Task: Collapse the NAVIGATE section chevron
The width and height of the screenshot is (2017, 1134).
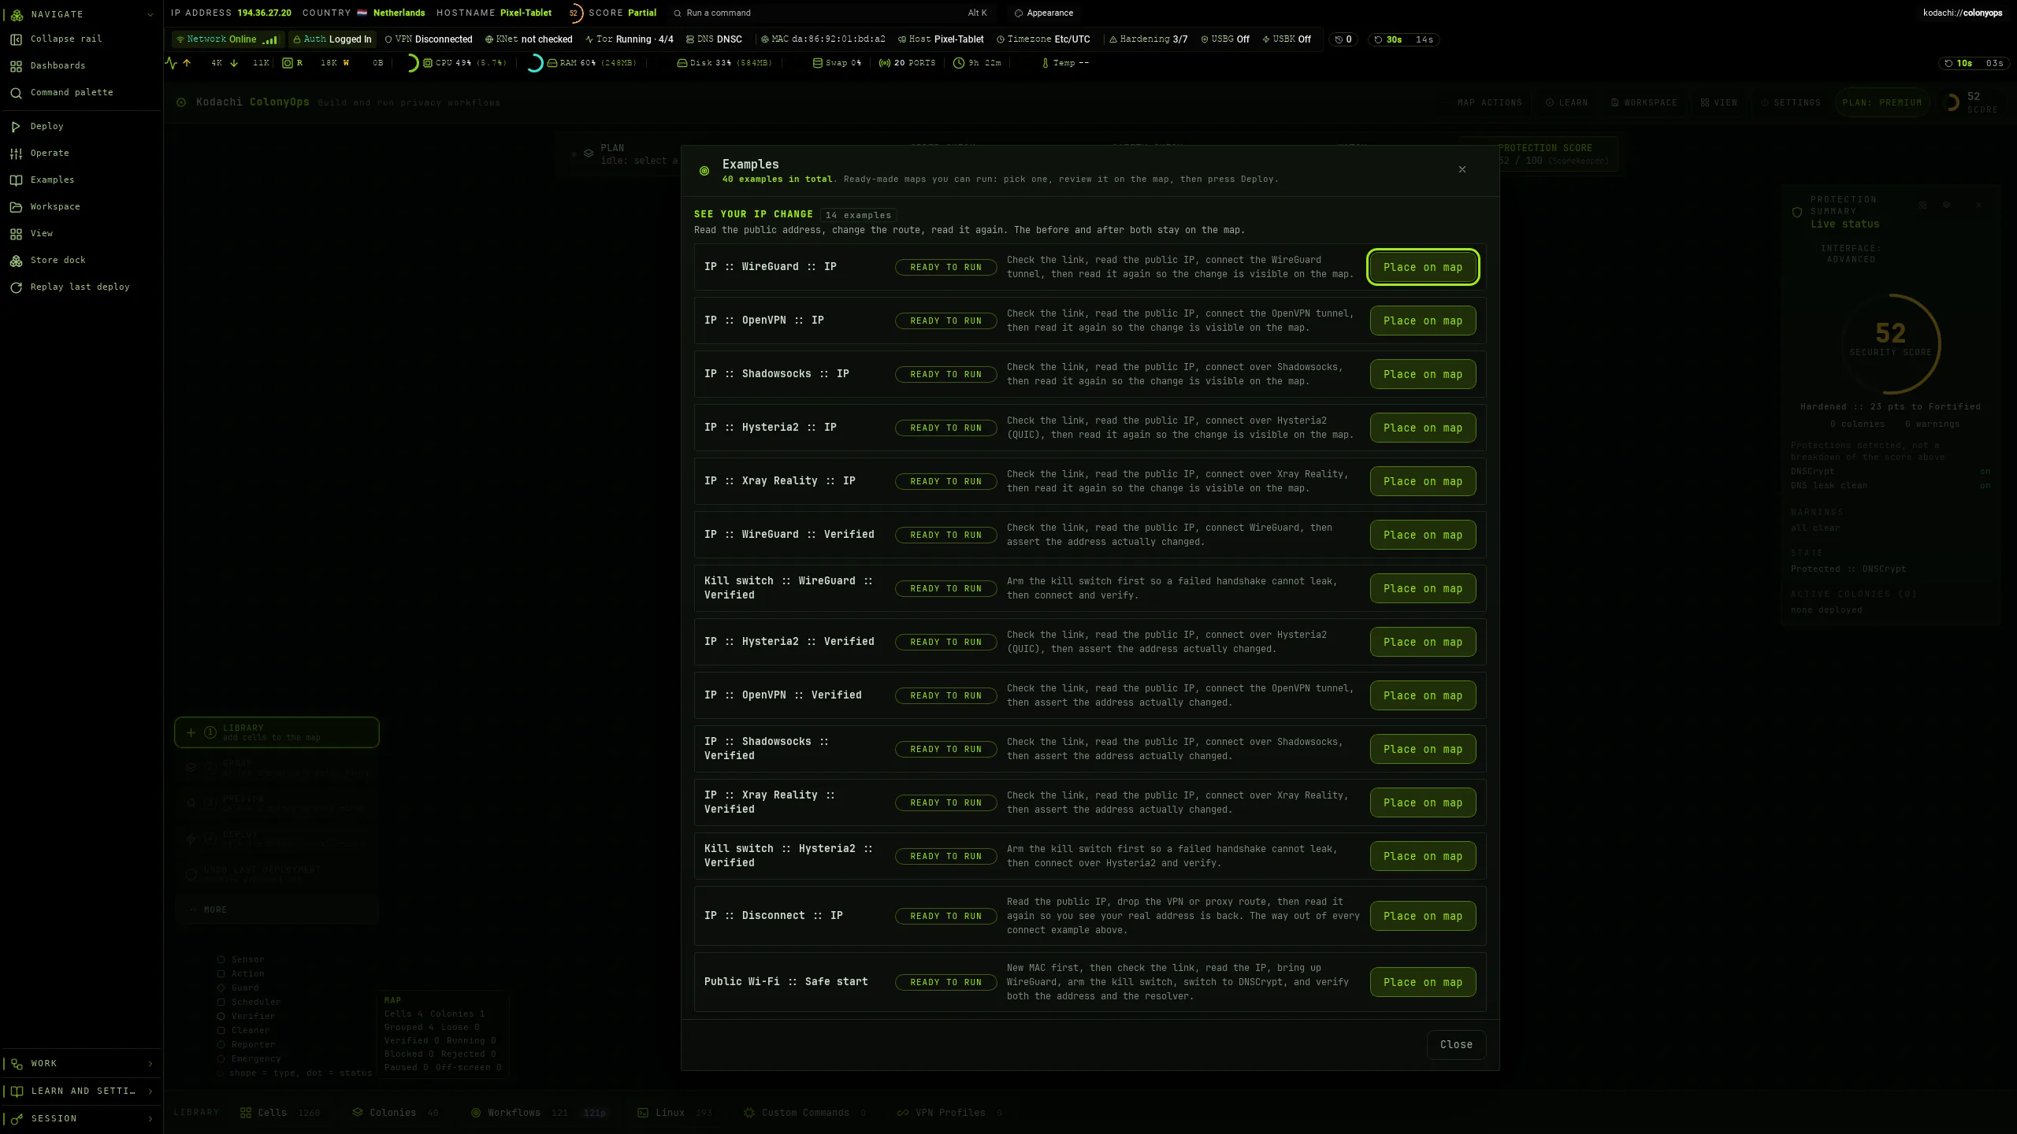Action: [150, 15]
